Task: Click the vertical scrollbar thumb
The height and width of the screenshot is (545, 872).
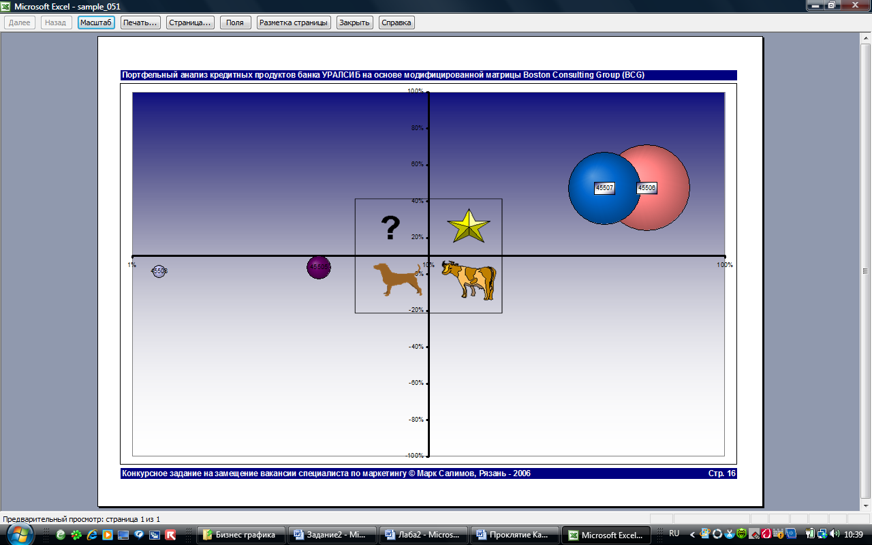Action: point(865,271)
